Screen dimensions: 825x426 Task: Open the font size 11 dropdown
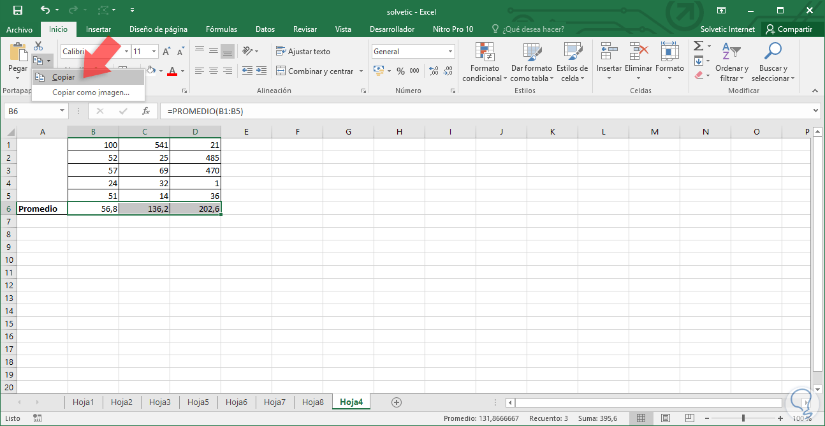coord(154,52)
